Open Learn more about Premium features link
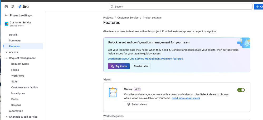Viewport: 263px width, 120px height. [x=145, y=59]
